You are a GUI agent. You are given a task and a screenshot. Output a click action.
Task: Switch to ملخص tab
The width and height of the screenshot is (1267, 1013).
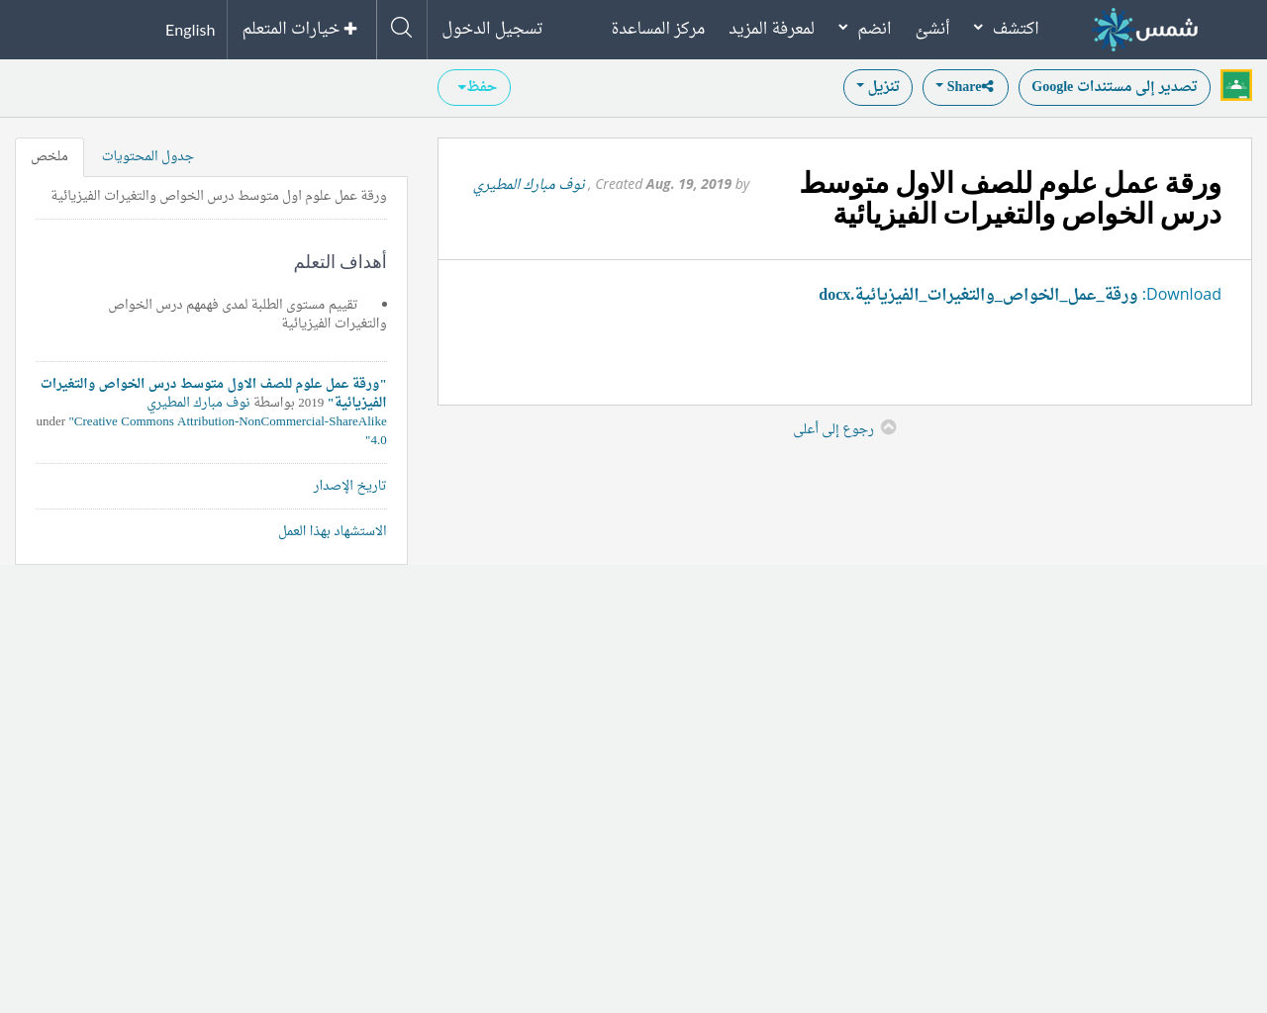(x=49, y=157)
